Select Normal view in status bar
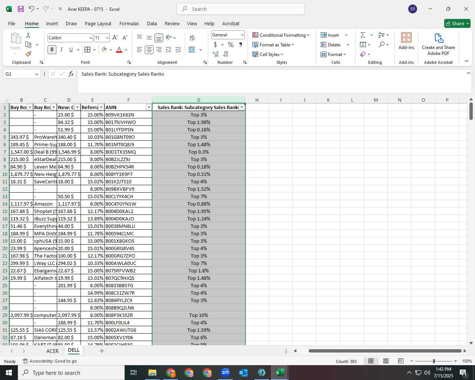Screen dimensions: 475x380 pos(371,361)
